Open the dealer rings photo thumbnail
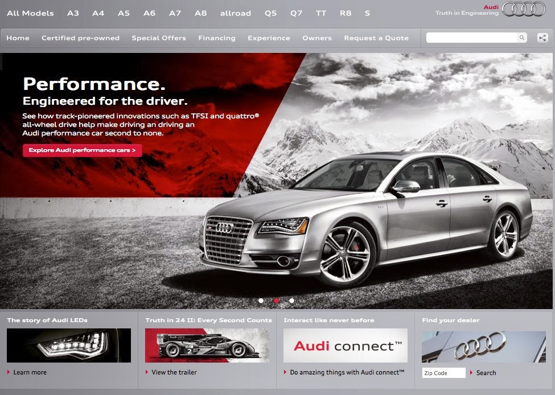Viewport: 555px width, 395px height. [484, 347]
